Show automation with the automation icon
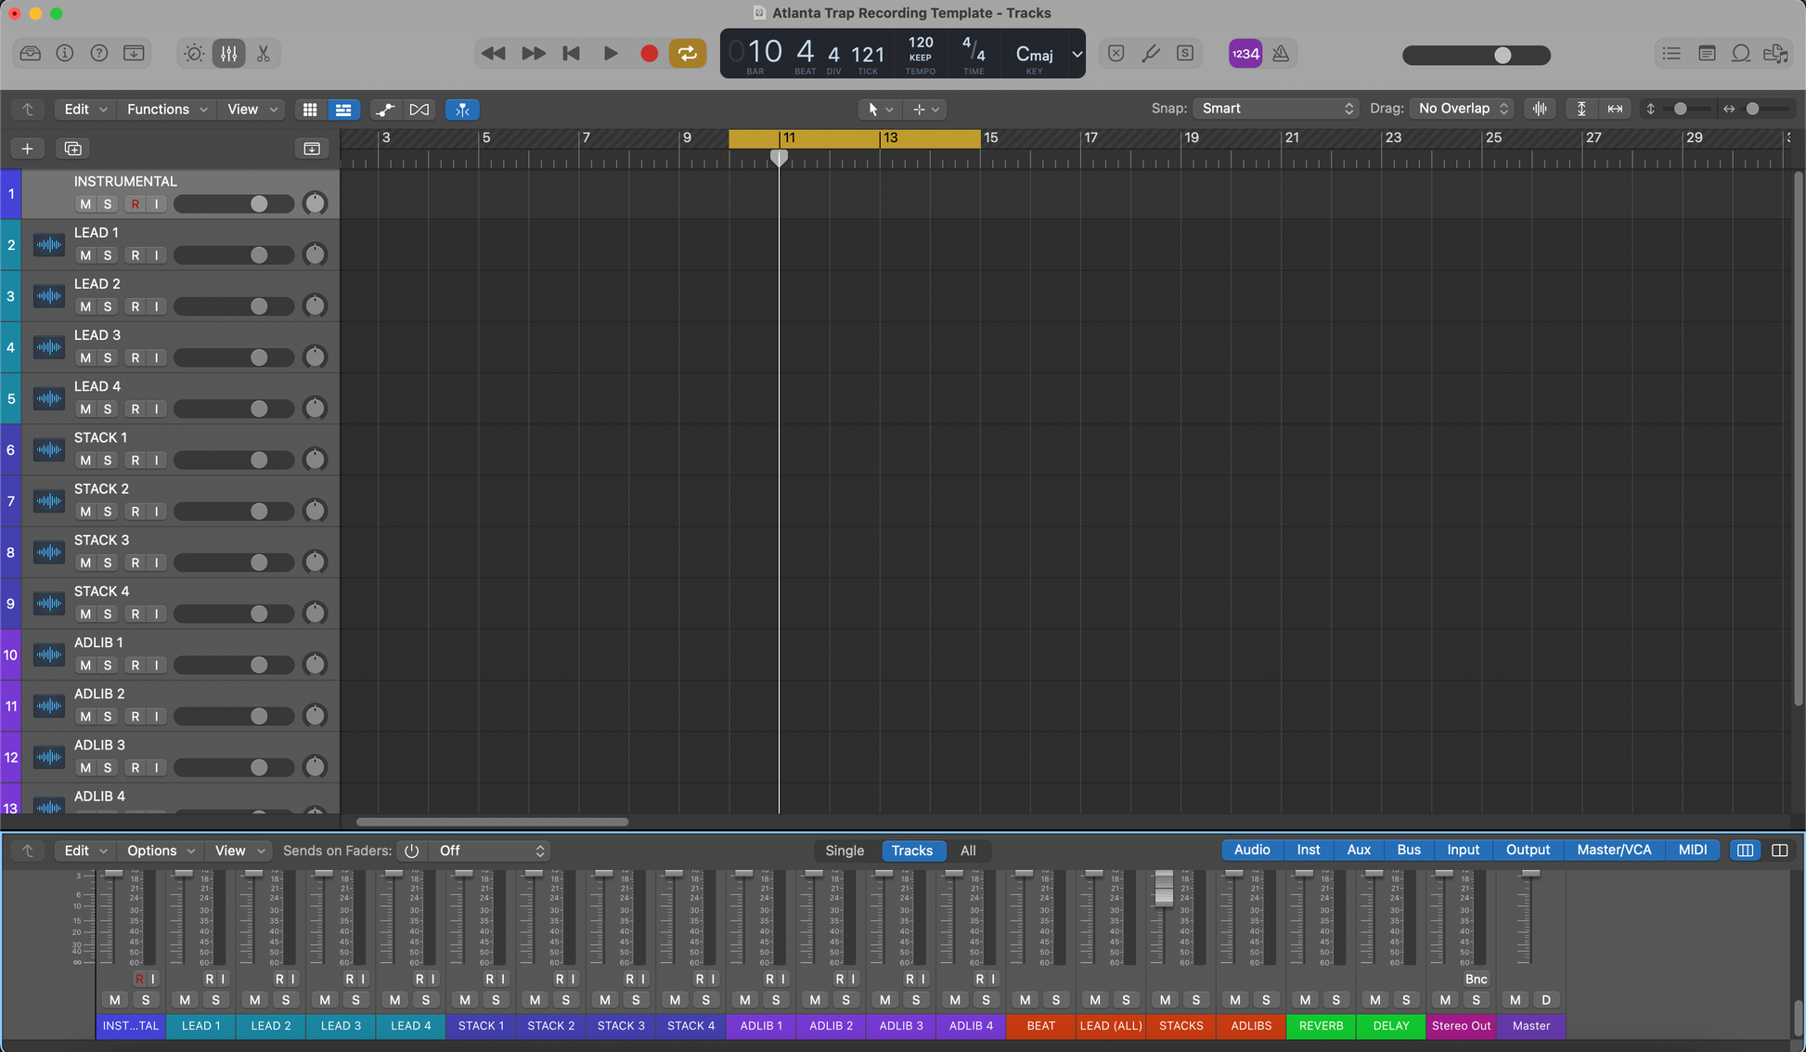1806x1052 pixels. point(384,110)
